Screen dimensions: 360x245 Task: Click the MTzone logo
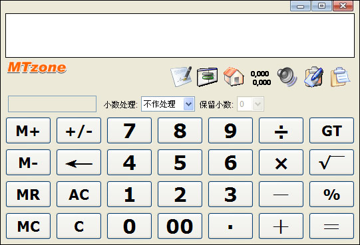tap(37, 68)
